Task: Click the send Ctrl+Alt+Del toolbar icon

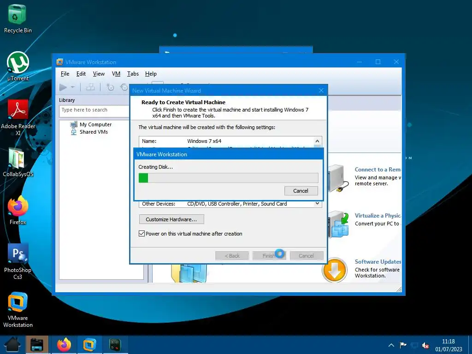Action: (90, 87)
